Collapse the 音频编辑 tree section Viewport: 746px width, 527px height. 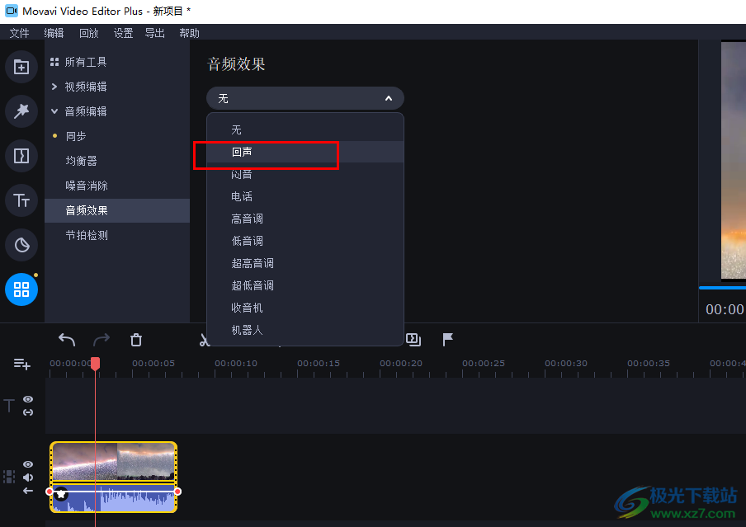click(x=54, y=111)
